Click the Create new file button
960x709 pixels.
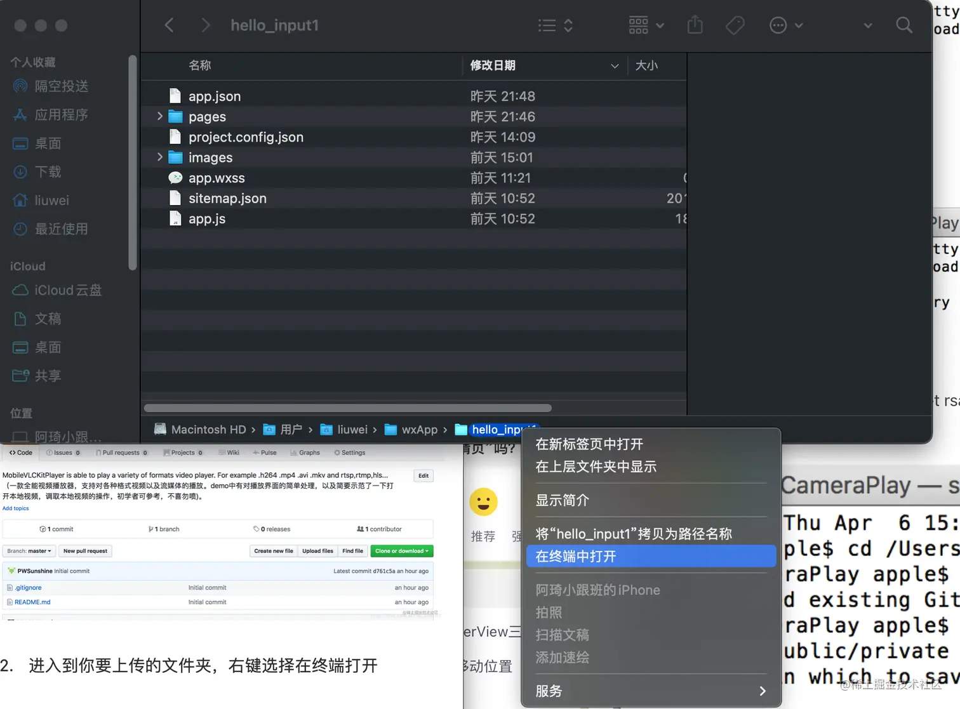coord(274,551)
